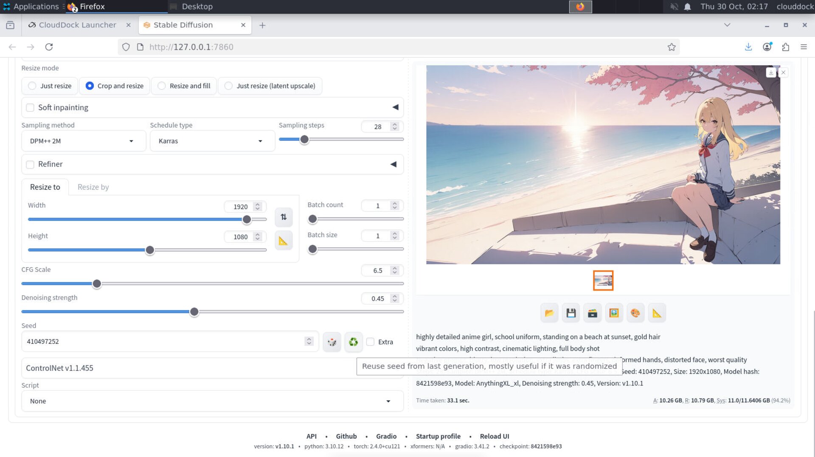
Task: Select the generated image thumbnail
Action: click(x=603, y=280)
